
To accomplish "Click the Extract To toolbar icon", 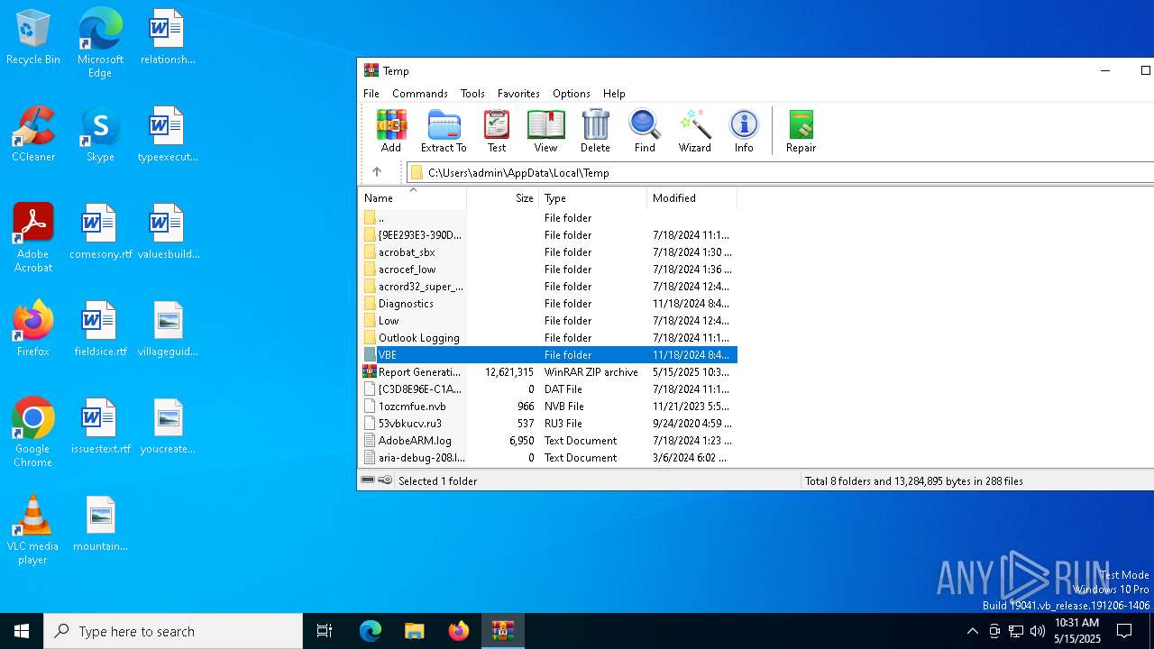I will coord(444,132).
